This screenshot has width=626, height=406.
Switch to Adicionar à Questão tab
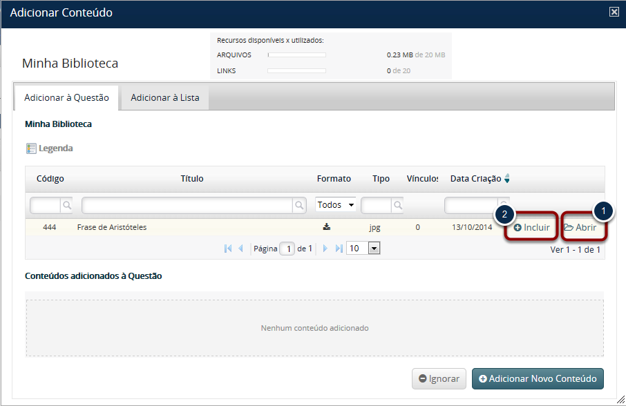click(x=66, y=98)
